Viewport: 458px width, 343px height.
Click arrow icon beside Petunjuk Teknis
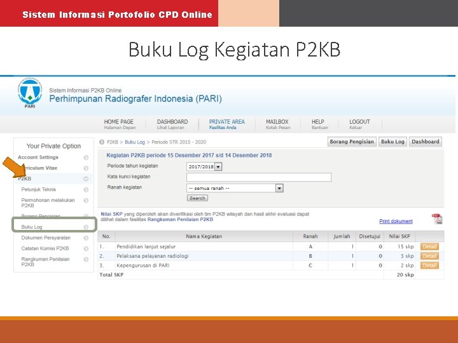(x=86, y=190)
